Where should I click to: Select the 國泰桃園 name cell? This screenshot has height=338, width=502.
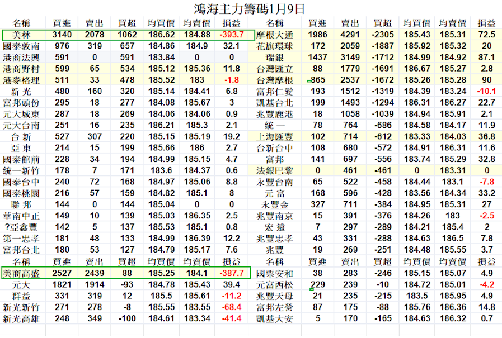tap(21, 193)
